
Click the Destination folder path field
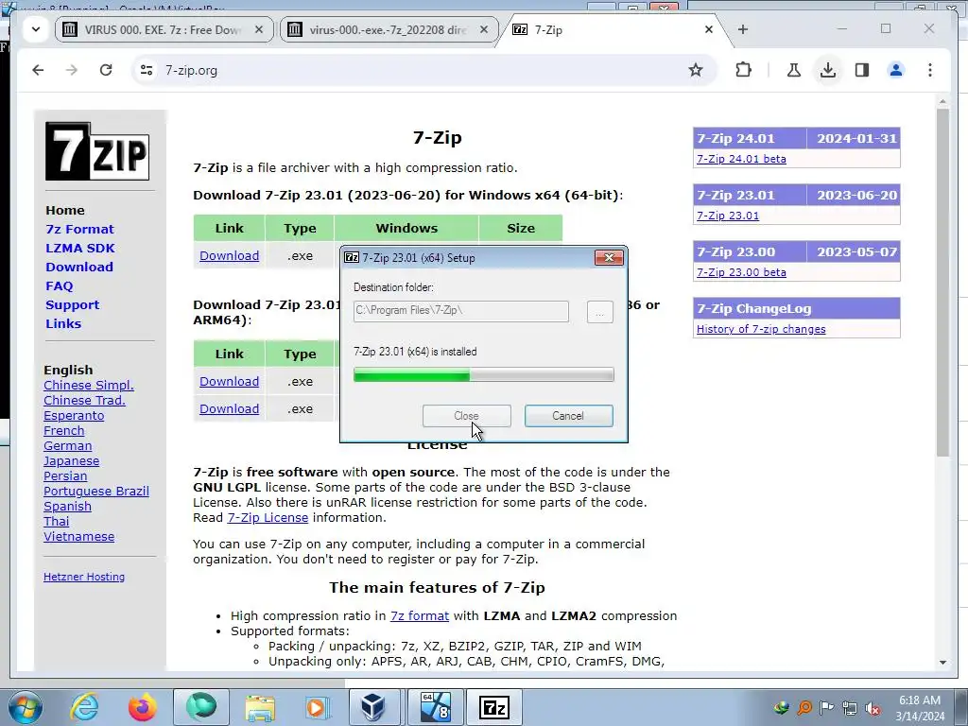(x=460, y=311)
